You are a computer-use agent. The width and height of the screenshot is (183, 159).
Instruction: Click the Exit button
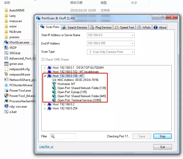162,147
